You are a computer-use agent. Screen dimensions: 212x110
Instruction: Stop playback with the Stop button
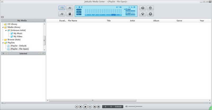(x=81, y=107)
